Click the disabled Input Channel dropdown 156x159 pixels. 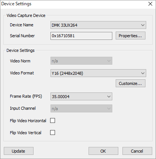pos(81,109)
